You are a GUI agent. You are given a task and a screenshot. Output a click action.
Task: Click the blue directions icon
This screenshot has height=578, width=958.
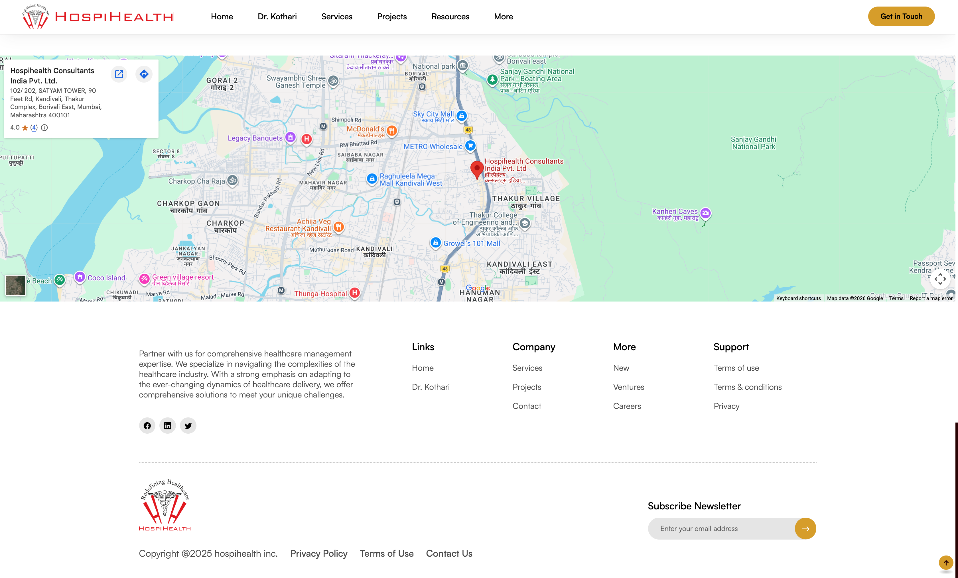pos(144,74)
